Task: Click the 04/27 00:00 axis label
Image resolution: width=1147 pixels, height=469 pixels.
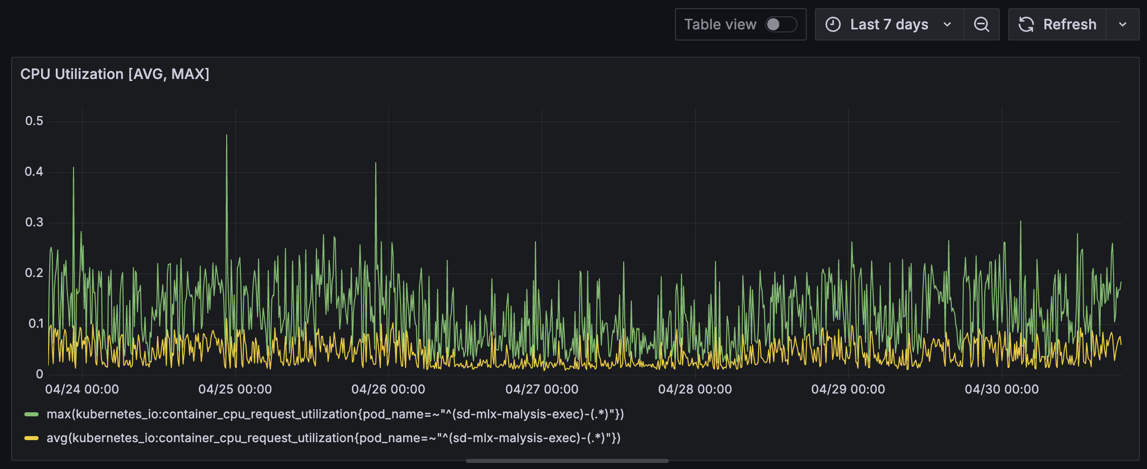Action: [542, 389]
